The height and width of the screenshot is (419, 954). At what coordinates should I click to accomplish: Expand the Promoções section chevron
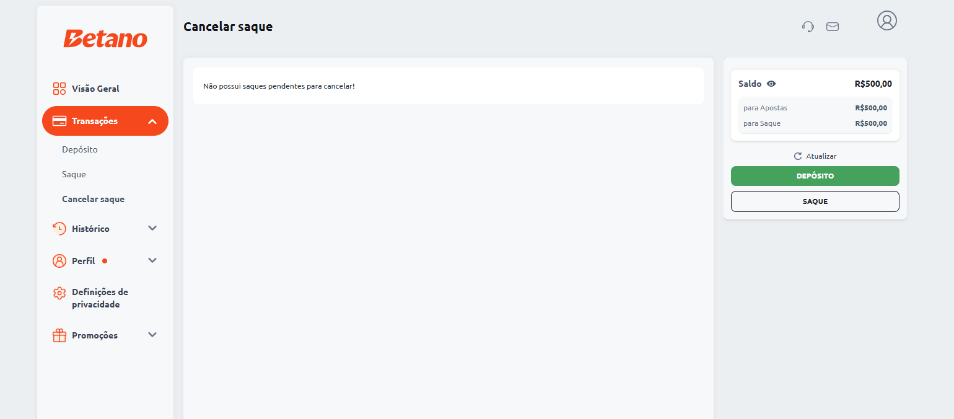152,335
